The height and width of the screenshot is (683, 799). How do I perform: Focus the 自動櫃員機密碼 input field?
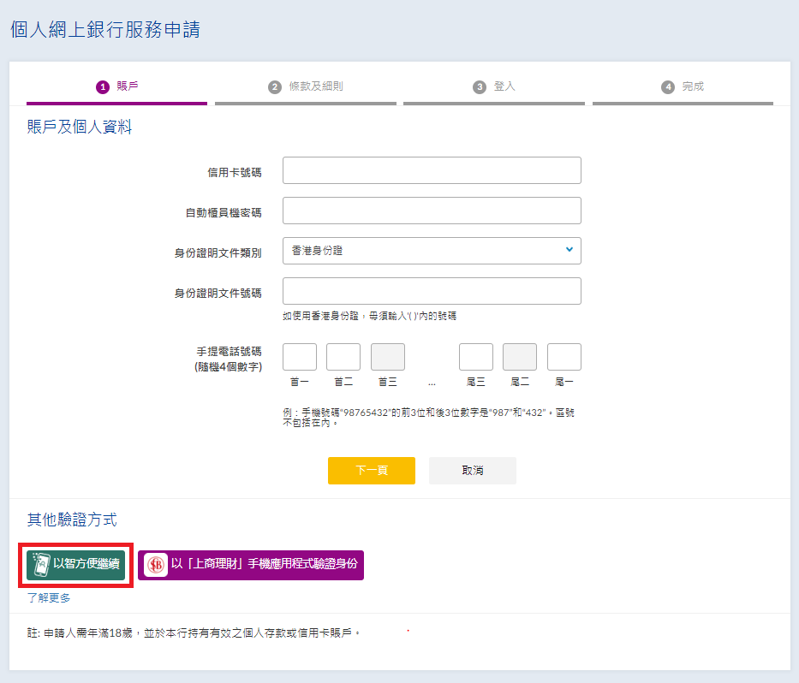[432, 211]
